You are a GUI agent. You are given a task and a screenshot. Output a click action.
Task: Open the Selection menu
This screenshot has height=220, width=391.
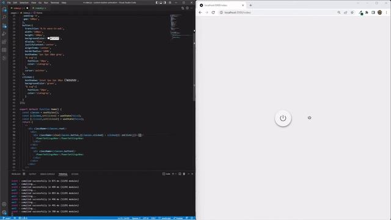pyautogui.click(x=24, y=2)
